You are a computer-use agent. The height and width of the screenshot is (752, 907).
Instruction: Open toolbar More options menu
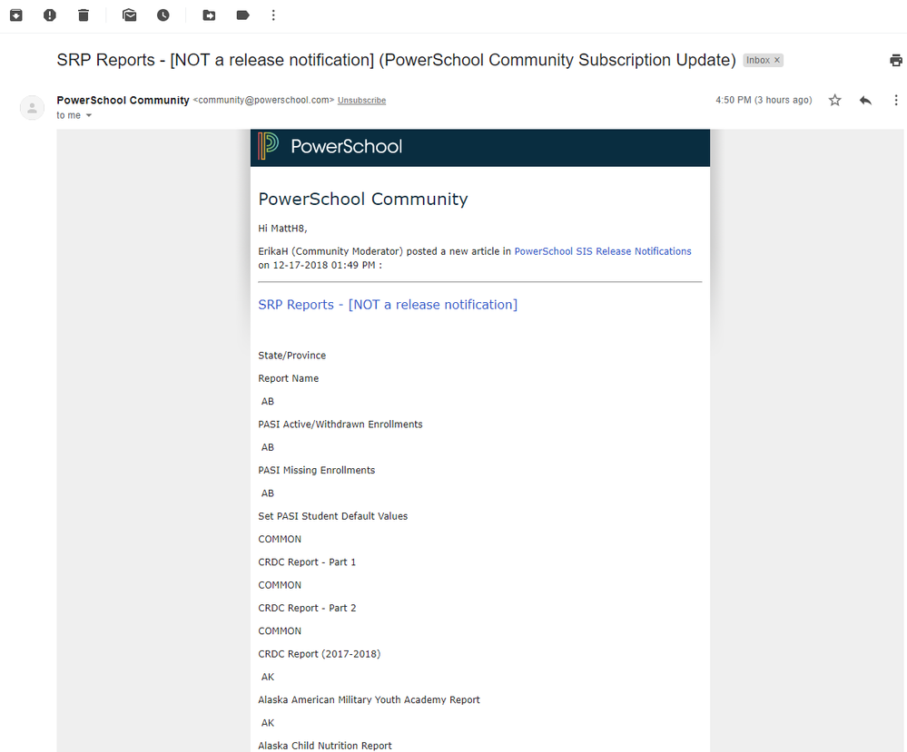(273, 15)
